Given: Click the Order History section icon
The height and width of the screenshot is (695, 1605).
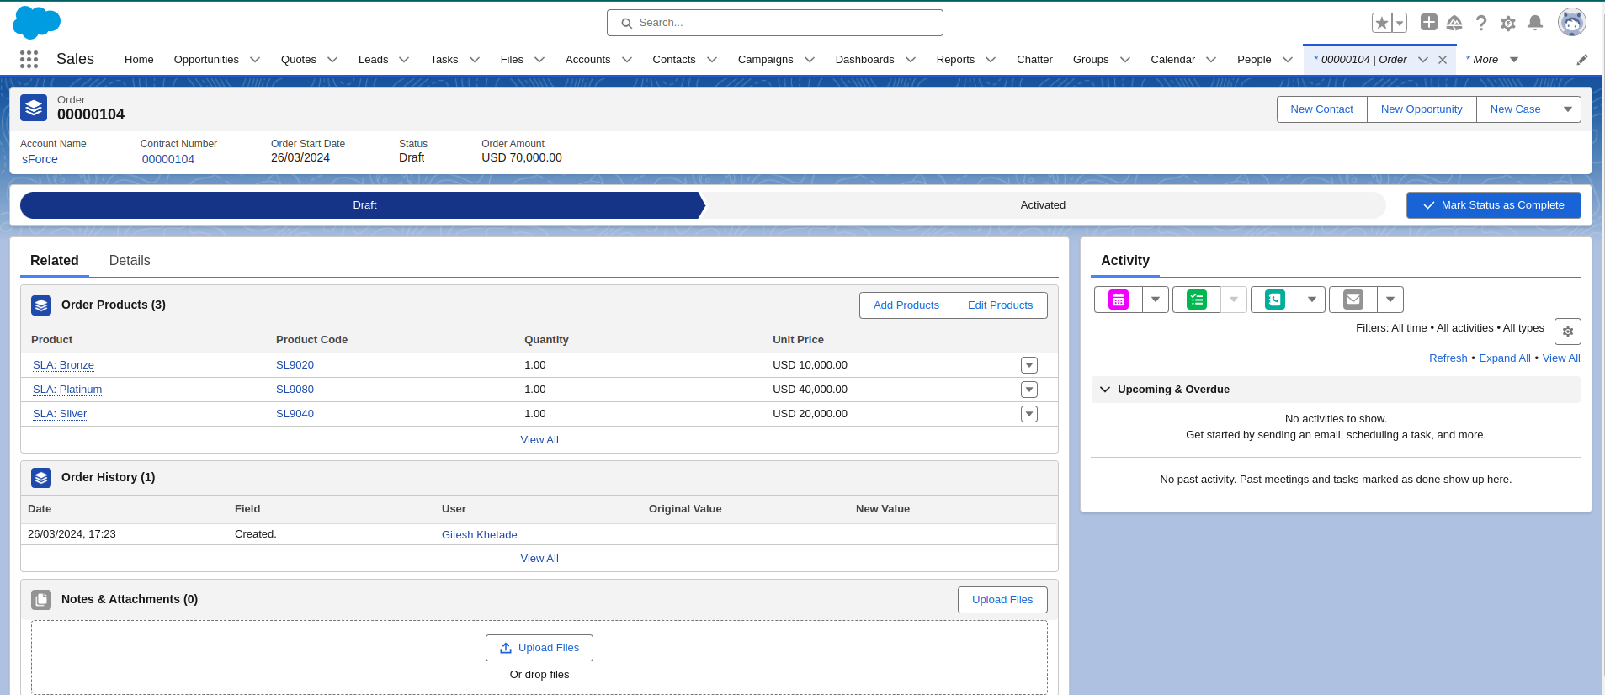Looking at the screenshot, I should 41,478.
